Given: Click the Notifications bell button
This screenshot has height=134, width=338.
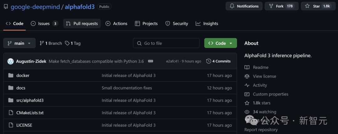Looking at the screenshot, I should tap(244, 6).
